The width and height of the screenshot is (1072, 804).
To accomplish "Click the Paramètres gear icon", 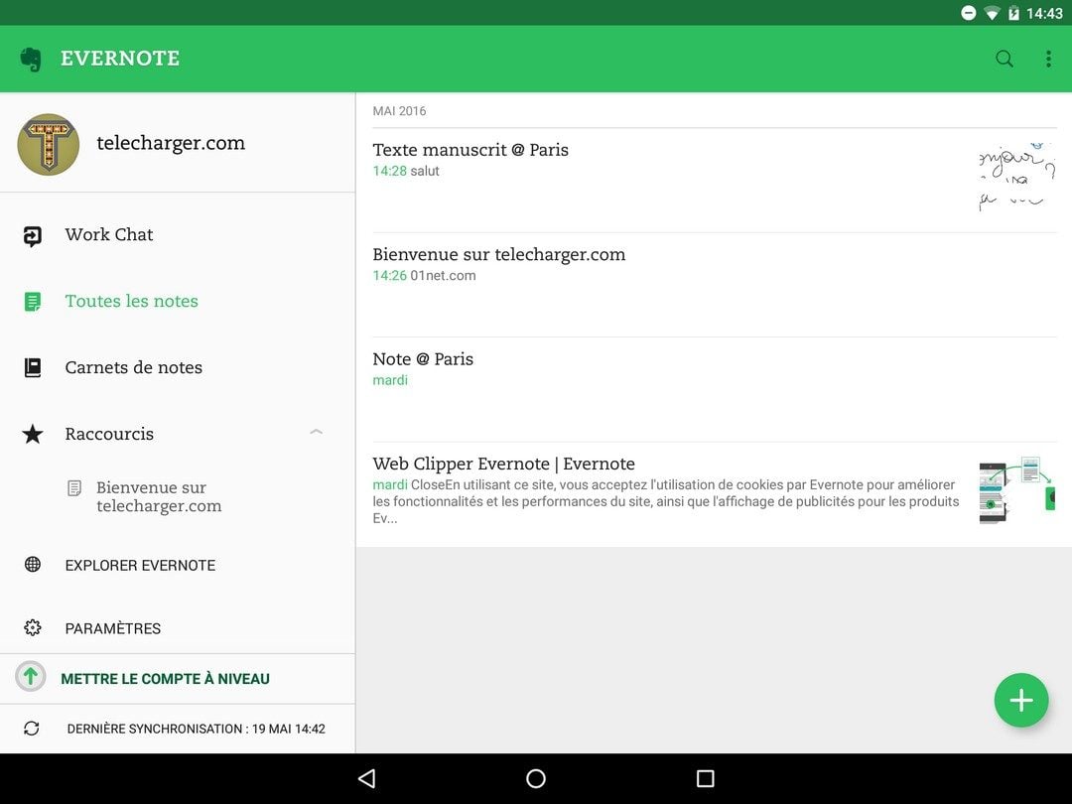I will pyautogui.click(x=32, y=627).
